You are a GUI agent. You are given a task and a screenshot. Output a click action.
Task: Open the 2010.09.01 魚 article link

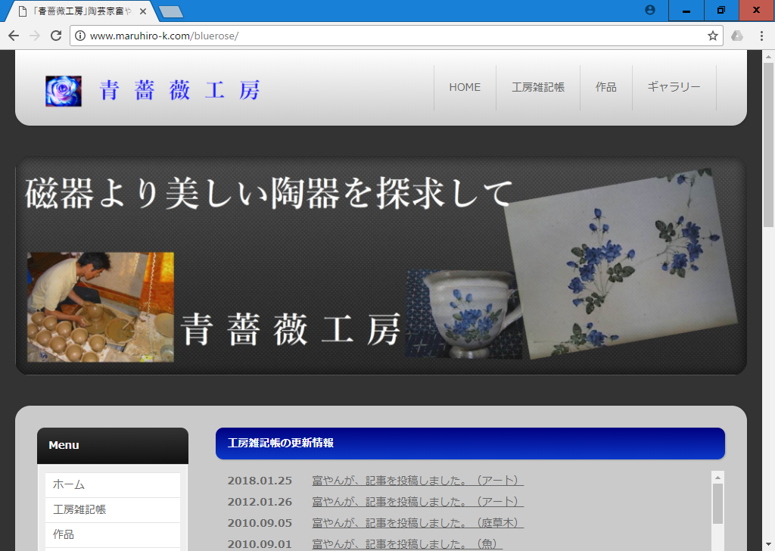point(407,544)
